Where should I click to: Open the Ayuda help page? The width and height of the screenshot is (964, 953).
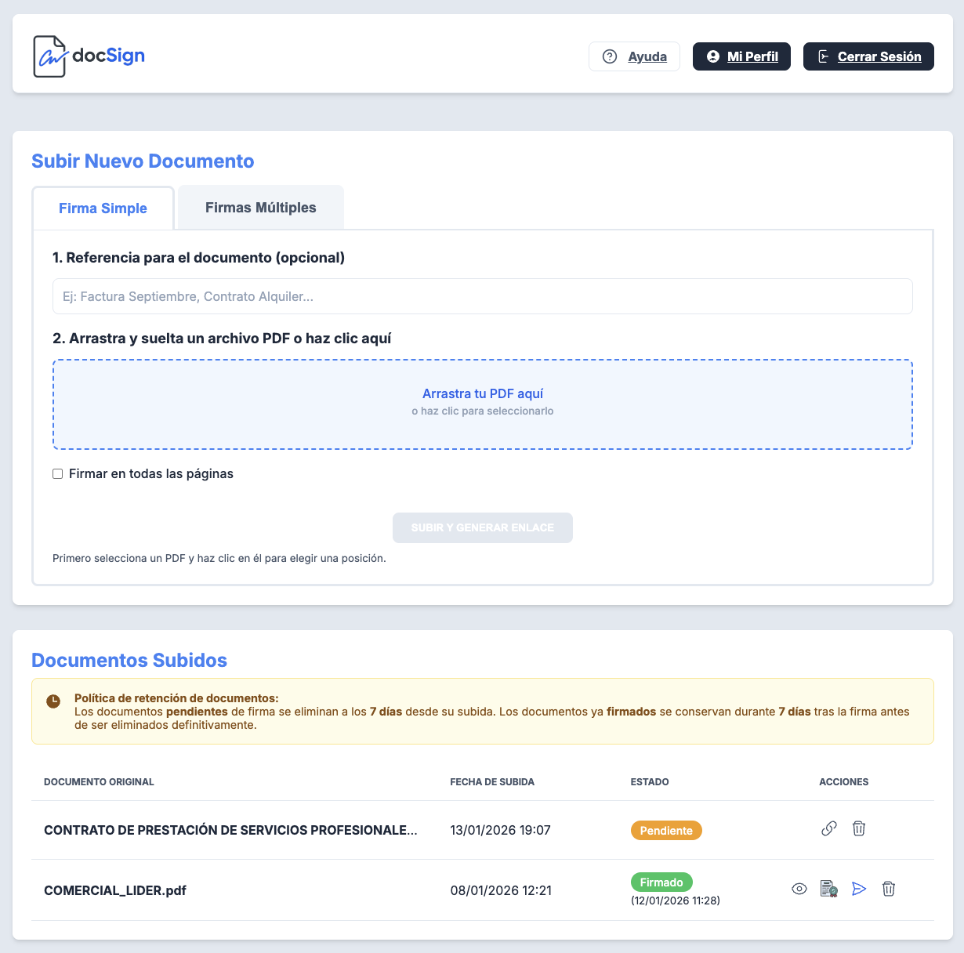[634, 56]
